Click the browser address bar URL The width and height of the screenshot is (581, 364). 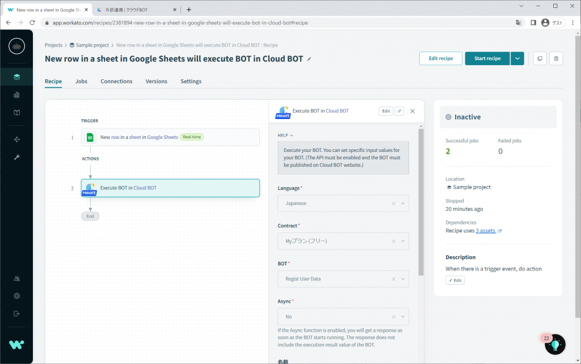(x=180, y=23)
